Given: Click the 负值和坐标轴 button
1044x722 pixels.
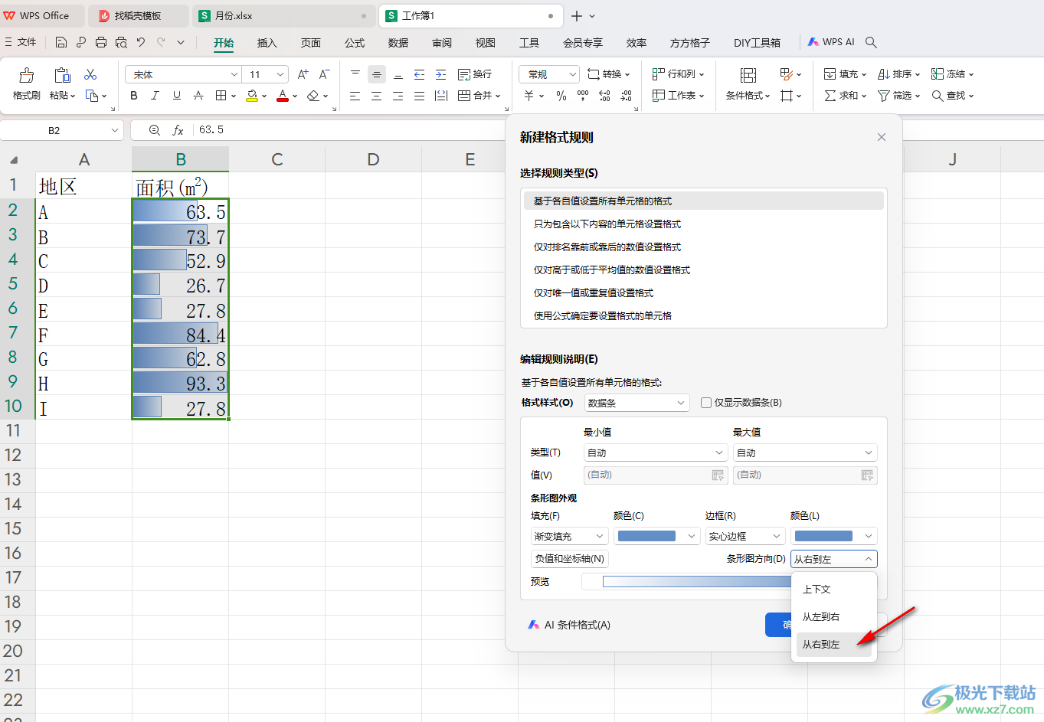Looking at the screenshot, I should (x=569, y=559).
